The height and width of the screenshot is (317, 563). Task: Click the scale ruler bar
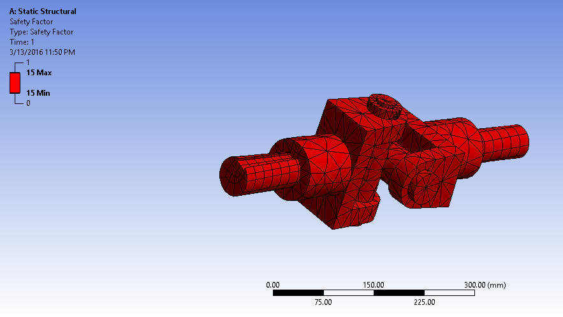[374, 293]
